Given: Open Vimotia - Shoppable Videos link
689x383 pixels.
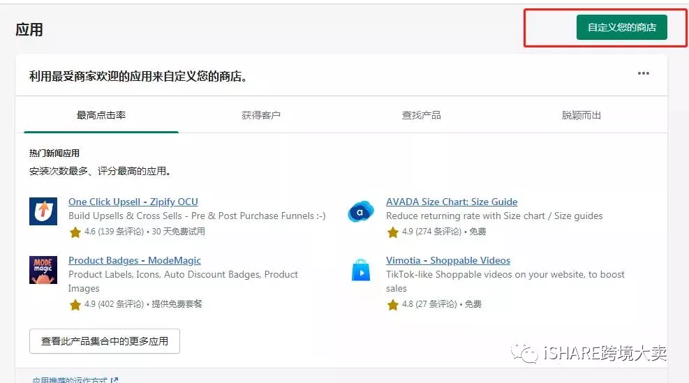Looking at the screenshot, I should (448, 260).
